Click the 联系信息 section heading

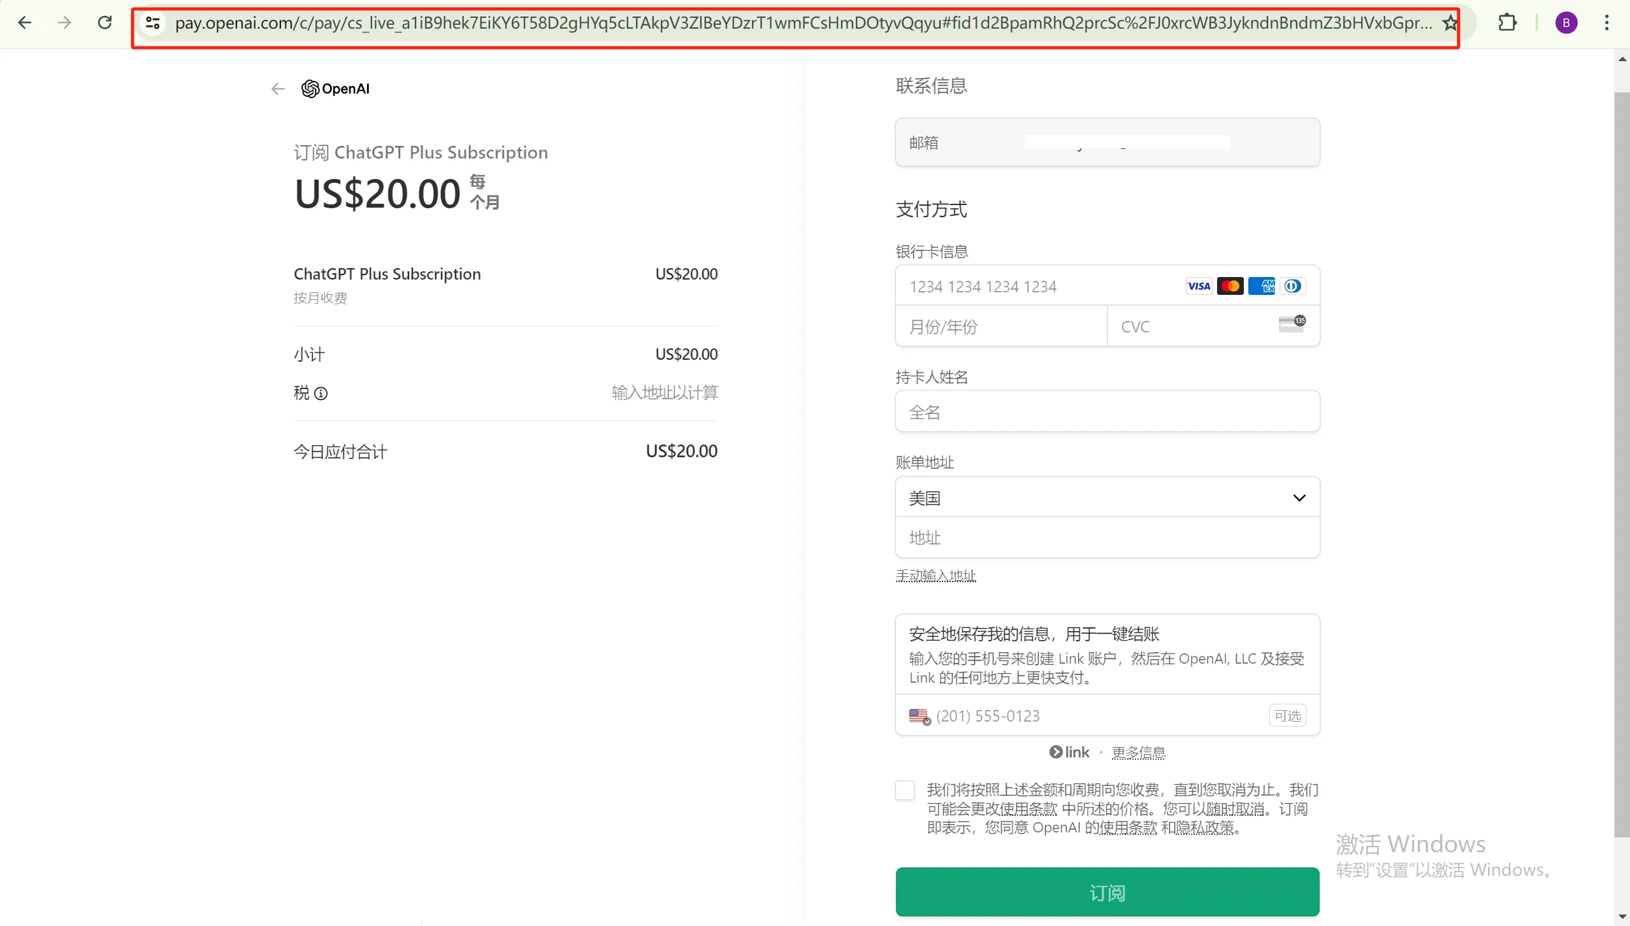click(932, 86)
